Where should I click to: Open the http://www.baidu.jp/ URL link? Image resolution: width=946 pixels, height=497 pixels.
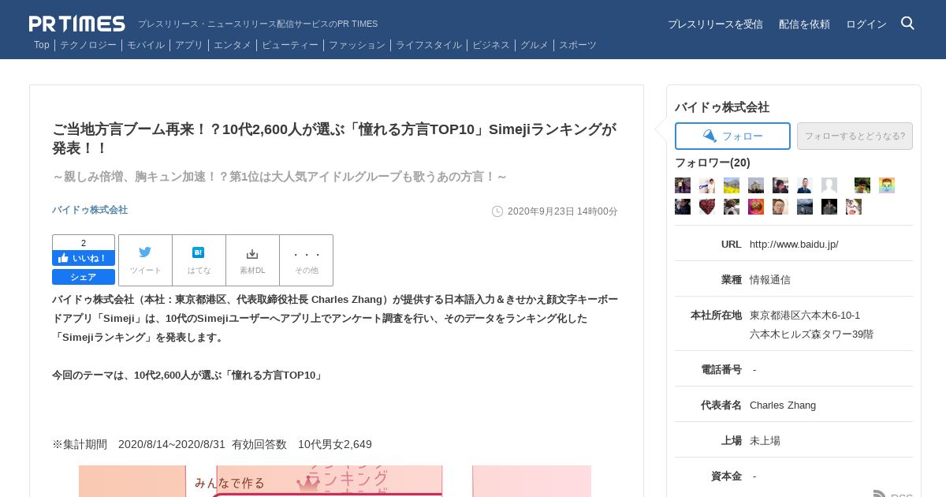(x=794, y=245)
